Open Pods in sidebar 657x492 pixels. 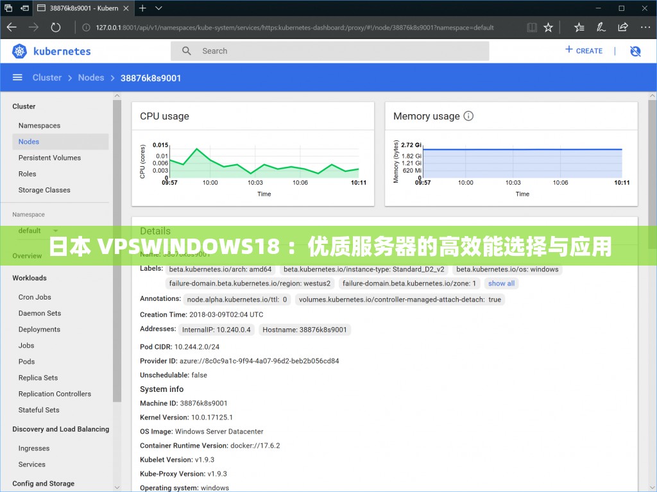tap(26, 362)
